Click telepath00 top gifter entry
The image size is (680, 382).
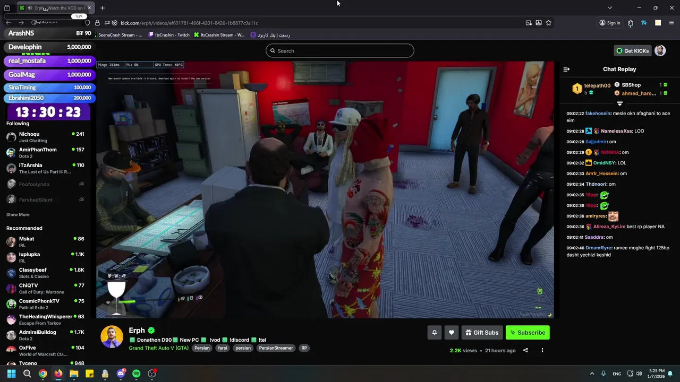[591, 89]
